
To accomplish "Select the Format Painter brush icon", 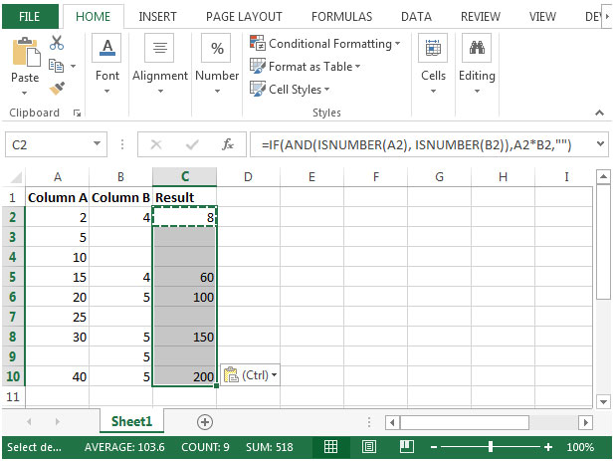I will click(x=57, y=89).
